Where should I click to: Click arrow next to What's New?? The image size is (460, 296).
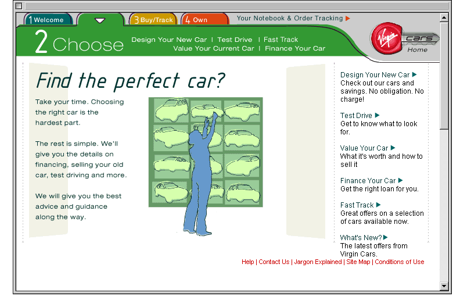[386, 237]
